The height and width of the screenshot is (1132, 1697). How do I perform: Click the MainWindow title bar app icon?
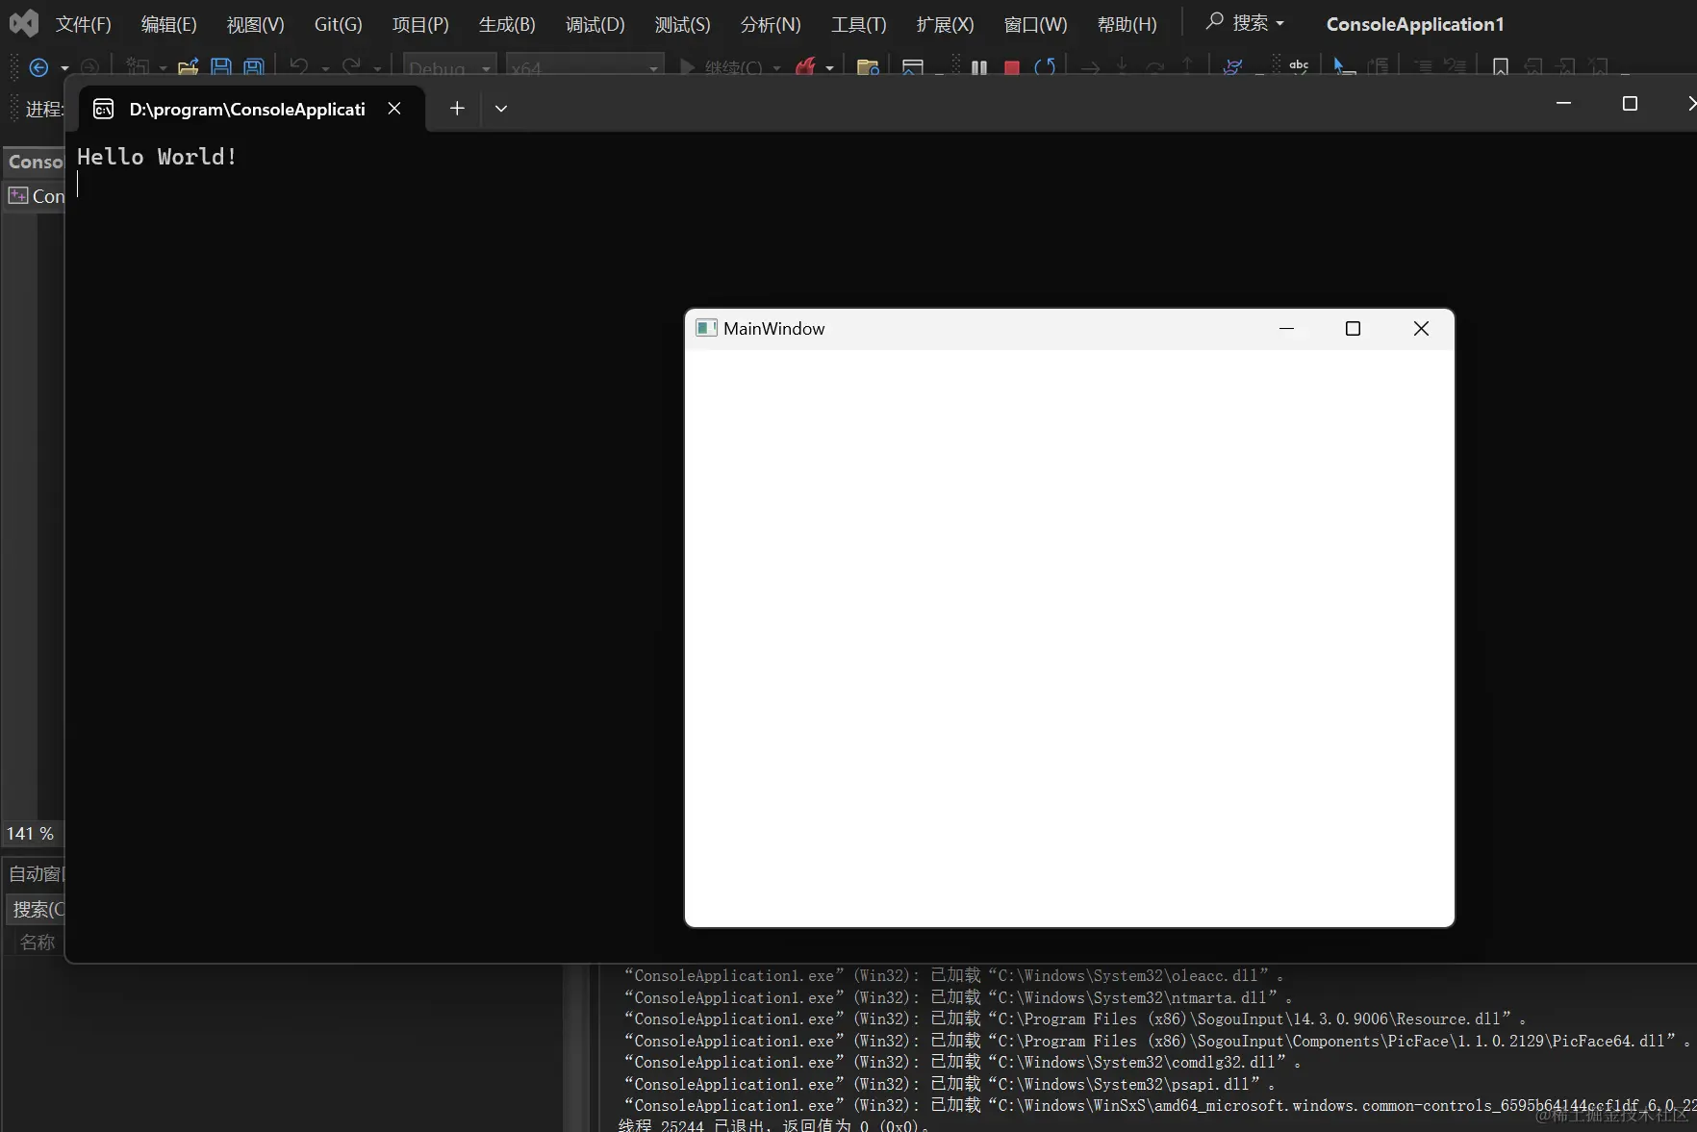click(x=706, y=328)
